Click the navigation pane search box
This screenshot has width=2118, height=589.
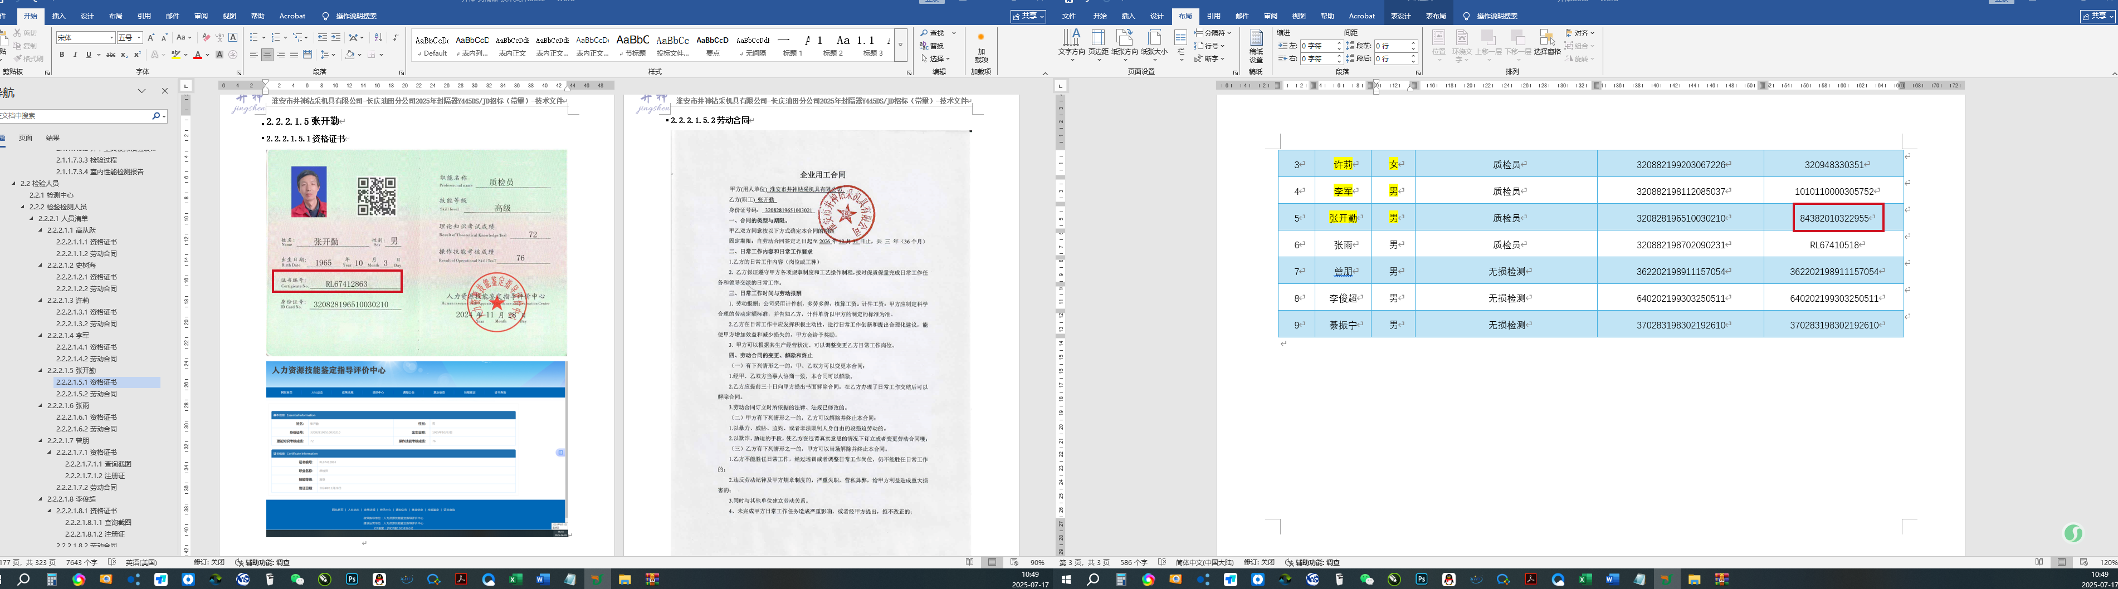click(76, 116)
